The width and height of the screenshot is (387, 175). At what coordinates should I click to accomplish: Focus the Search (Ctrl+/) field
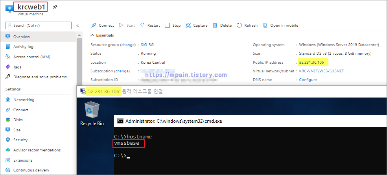tap(39, 26)
